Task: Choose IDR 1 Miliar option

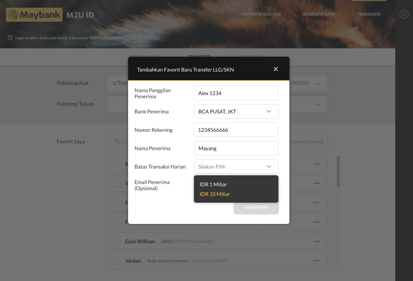Action: coord(213,184)
